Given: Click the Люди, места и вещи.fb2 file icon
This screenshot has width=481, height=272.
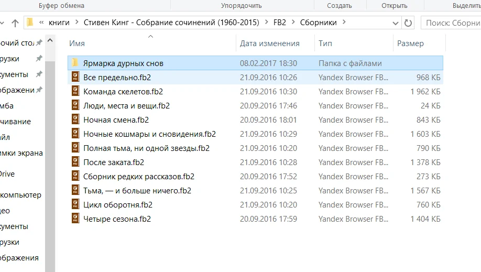Looking at the screenshot, I should [x=75, y=105].
